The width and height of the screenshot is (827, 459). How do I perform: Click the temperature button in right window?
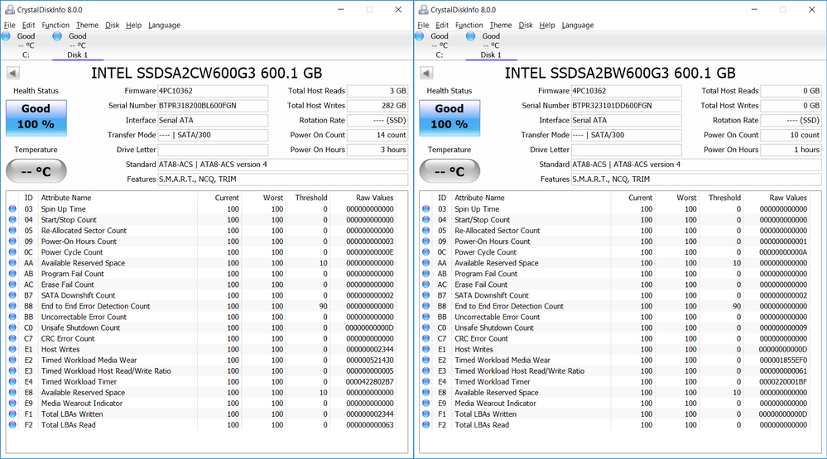point(450,171)
